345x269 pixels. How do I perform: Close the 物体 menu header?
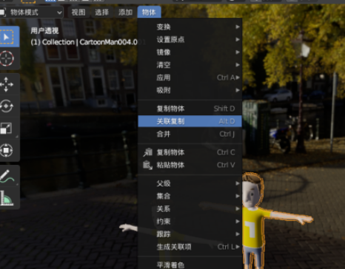(x=149, y=12)
